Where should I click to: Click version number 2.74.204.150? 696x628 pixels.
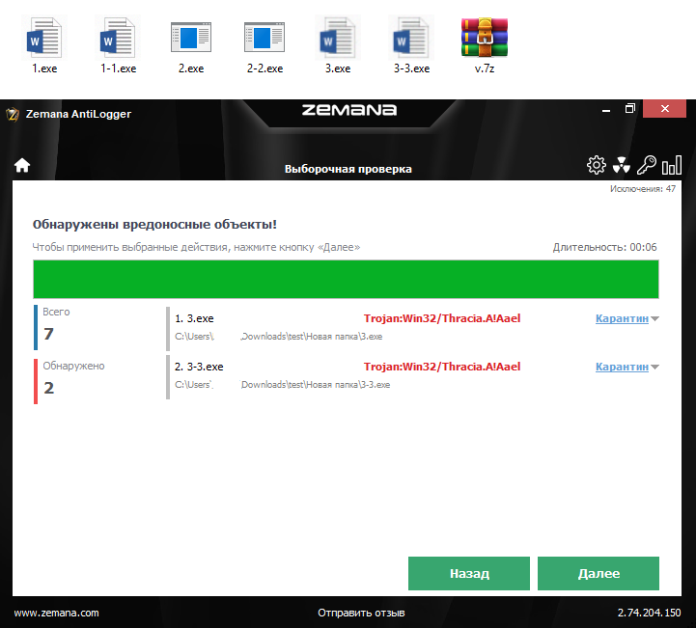click(649, 613)
